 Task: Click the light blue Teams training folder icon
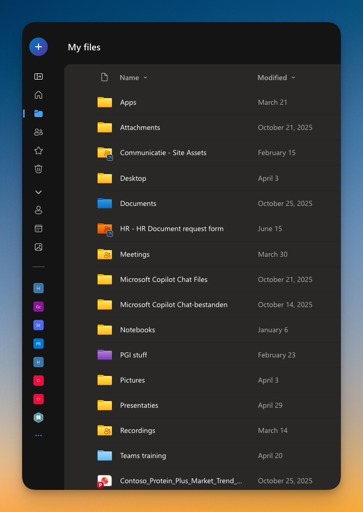[105, 456]
